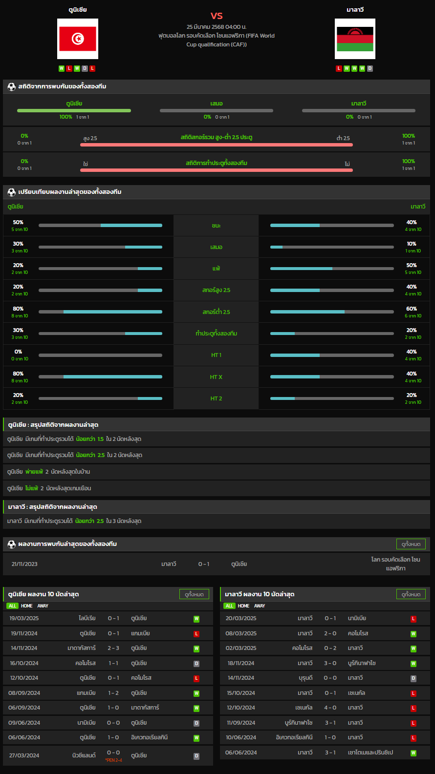Select the HOME tab under Tunisia results
The image size is (435, 774).
pos(27,606)
